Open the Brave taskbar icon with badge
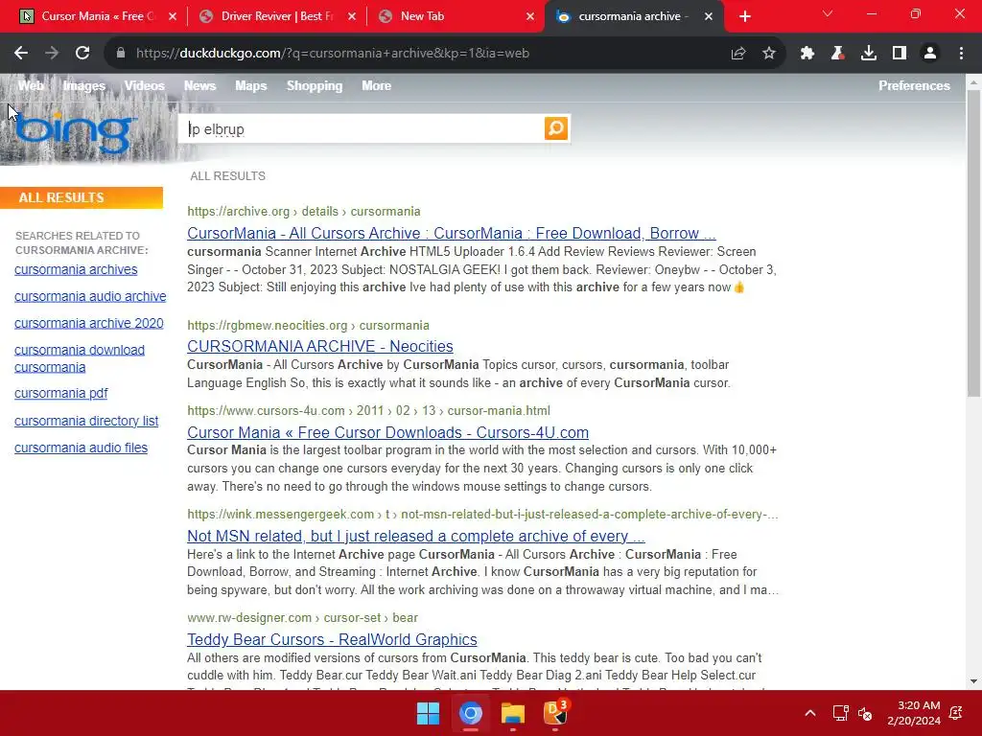The image size is (982, 736). (x=555, y=713)
